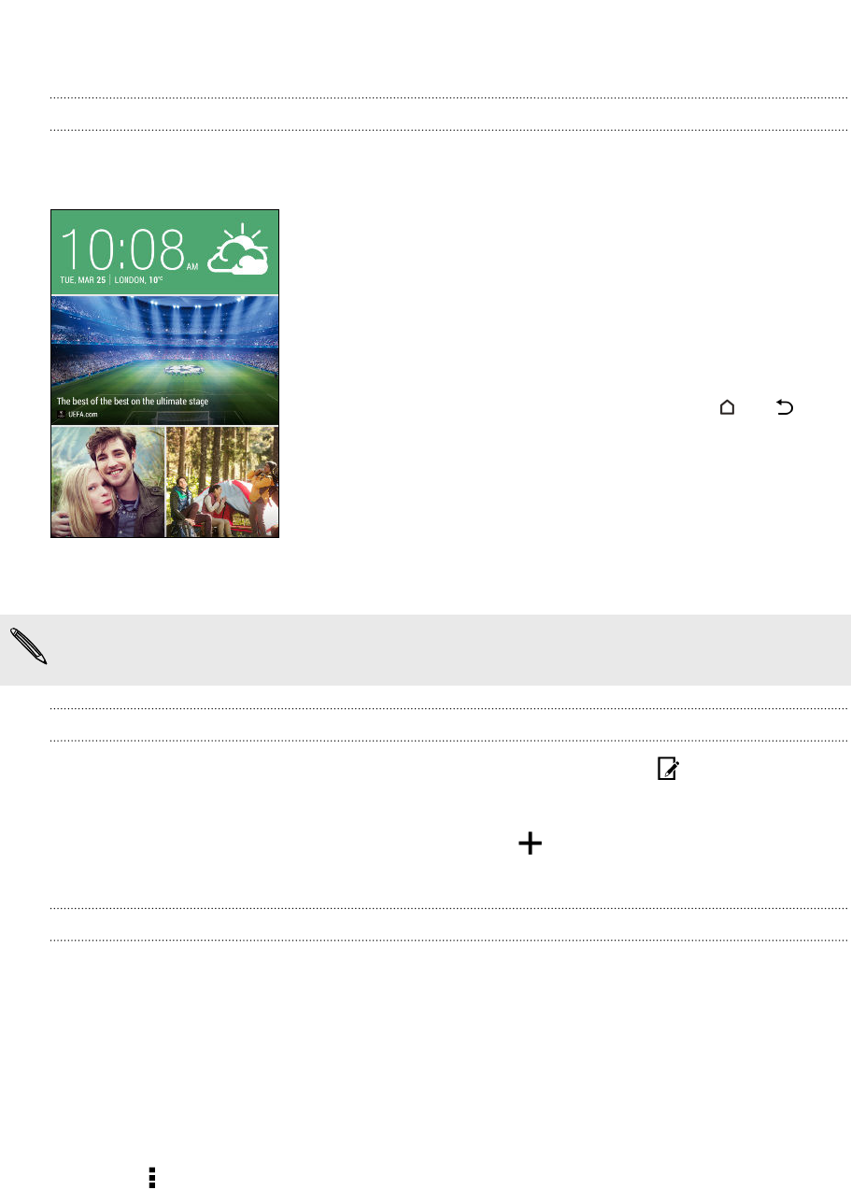Open the stadium feed tile image

tap(164, 361)
